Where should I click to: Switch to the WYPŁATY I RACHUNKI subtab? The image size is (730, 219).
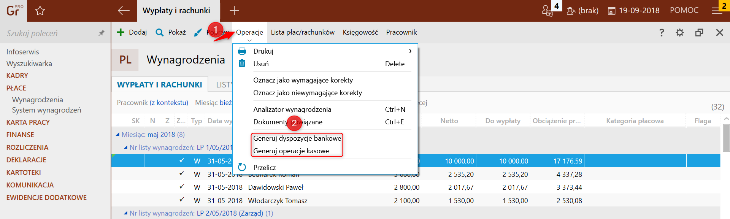click(160, 84)
